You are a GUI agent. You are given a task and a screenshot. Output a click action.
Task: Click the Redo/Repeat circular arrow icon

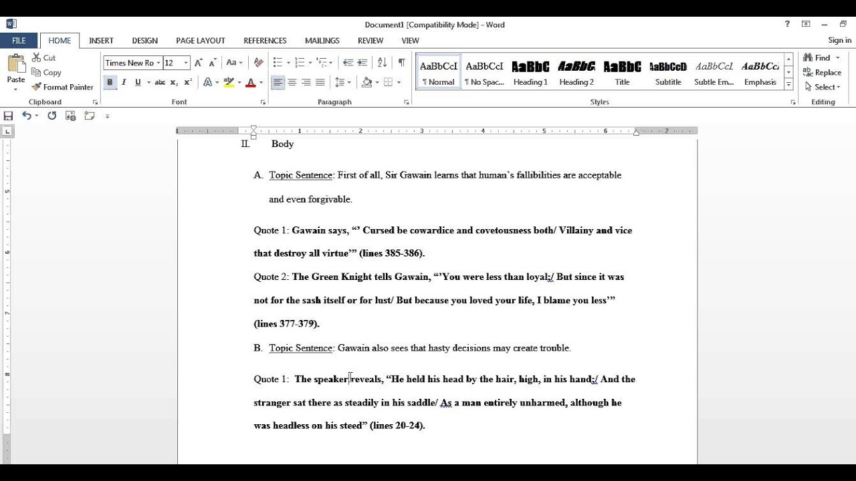[x=51, y=116]
